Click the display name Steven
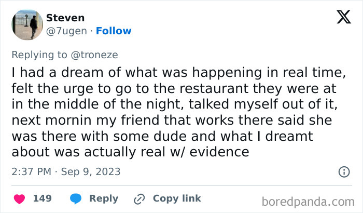 click(66, 18)
